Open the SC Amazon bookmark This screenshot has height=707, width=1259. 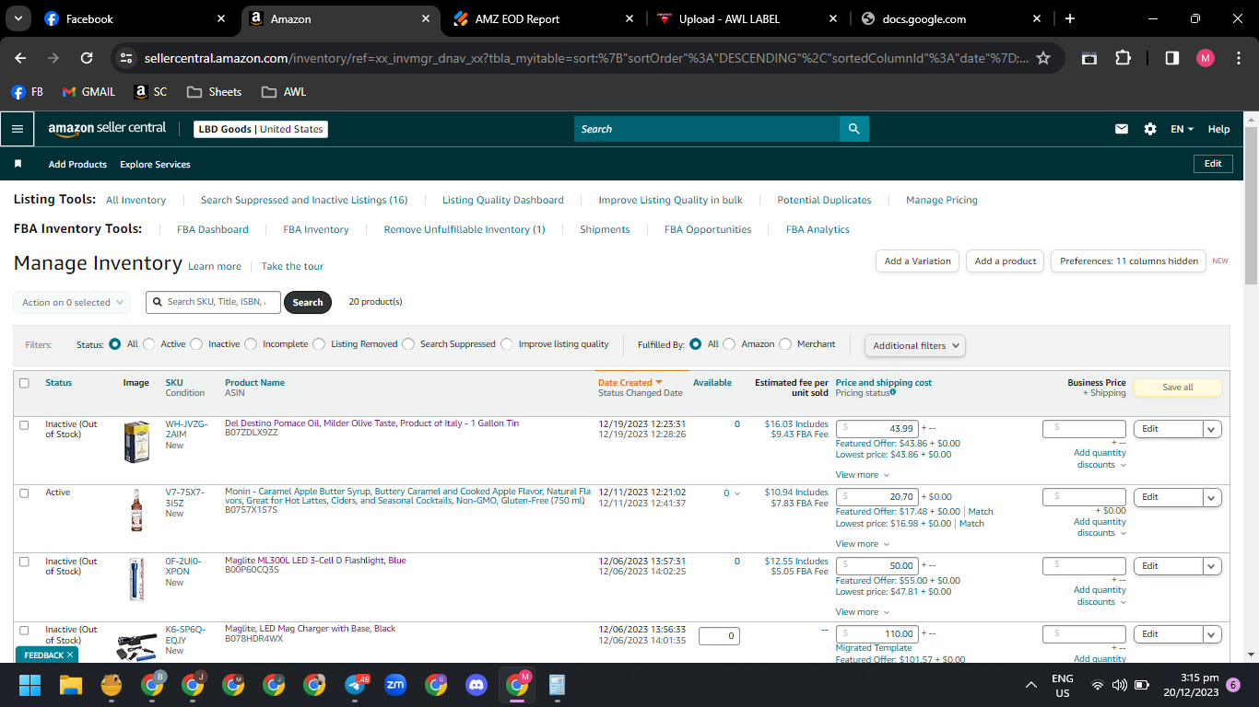(151, 92)
